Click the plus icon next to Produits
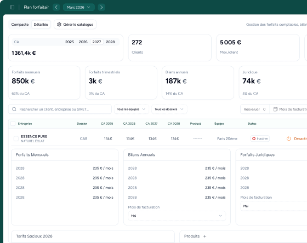 click(x=205, y=236)
